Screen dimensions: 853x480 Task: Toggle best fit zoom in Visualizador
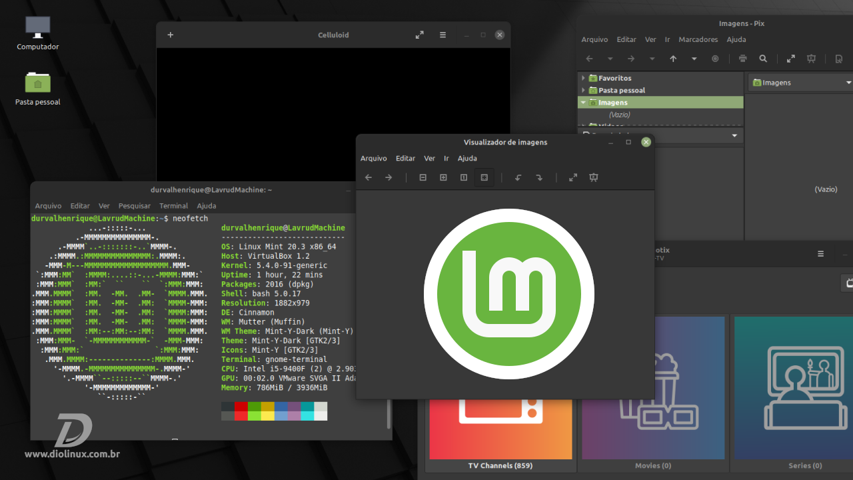[x=484, y=177]
